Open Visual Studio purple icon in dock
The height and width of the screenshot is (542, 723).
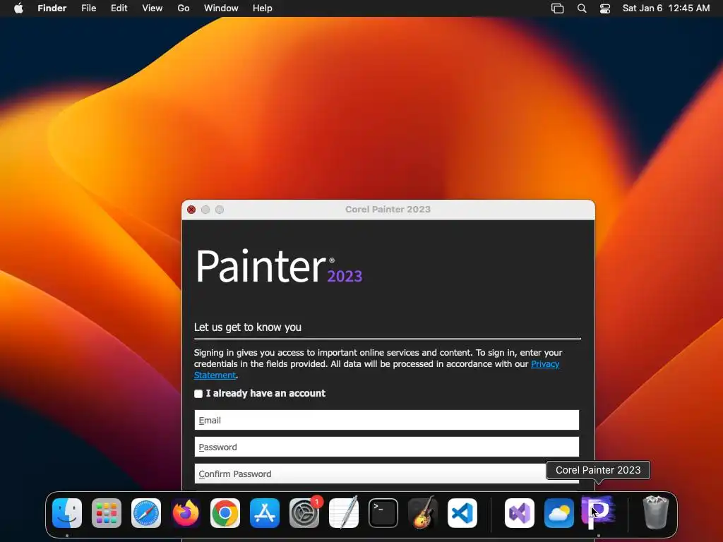[520, 513]
